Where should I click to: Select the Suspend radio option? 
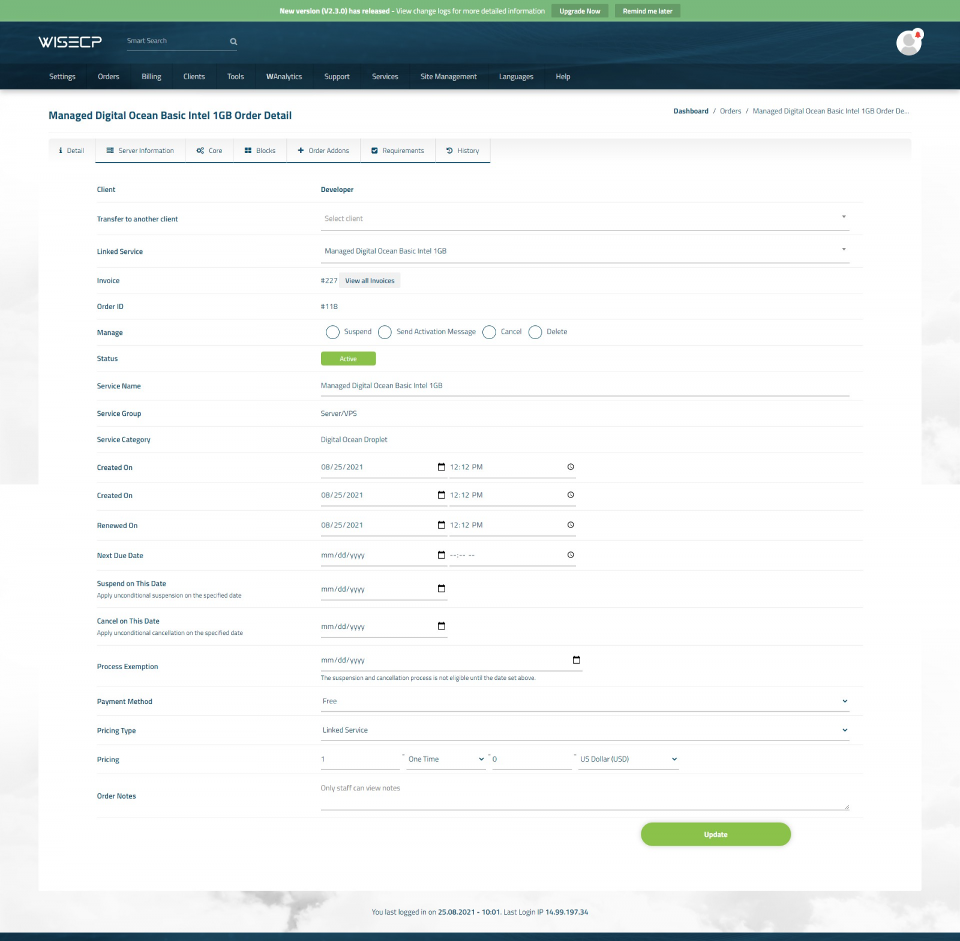coord(332,332)
